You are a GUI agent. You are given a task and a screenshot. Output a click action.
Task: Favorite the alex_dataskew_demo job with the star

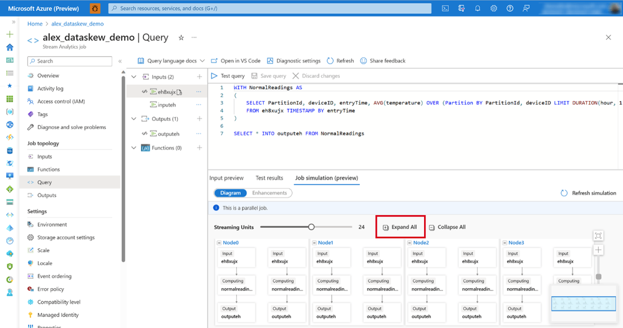pos(181,37)
